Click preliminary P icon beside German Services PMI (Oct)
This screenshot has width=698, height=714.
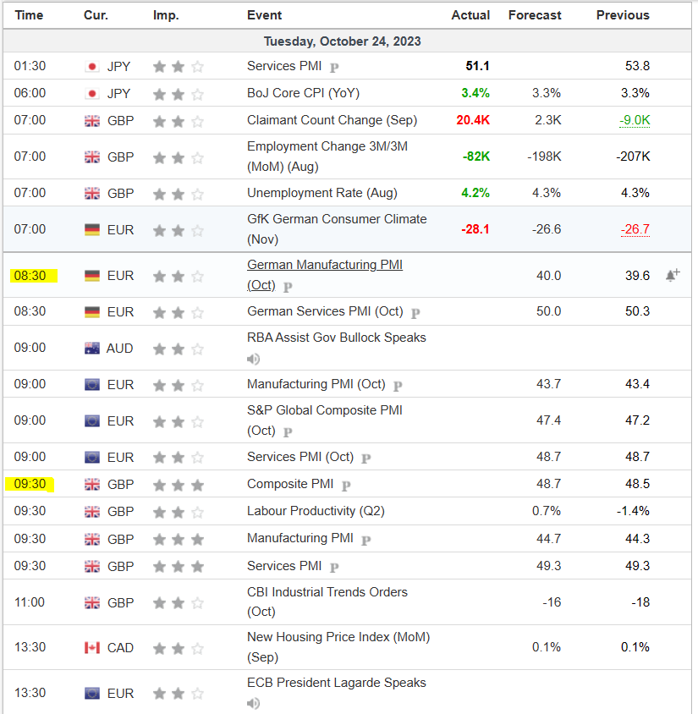pos(415,312)
